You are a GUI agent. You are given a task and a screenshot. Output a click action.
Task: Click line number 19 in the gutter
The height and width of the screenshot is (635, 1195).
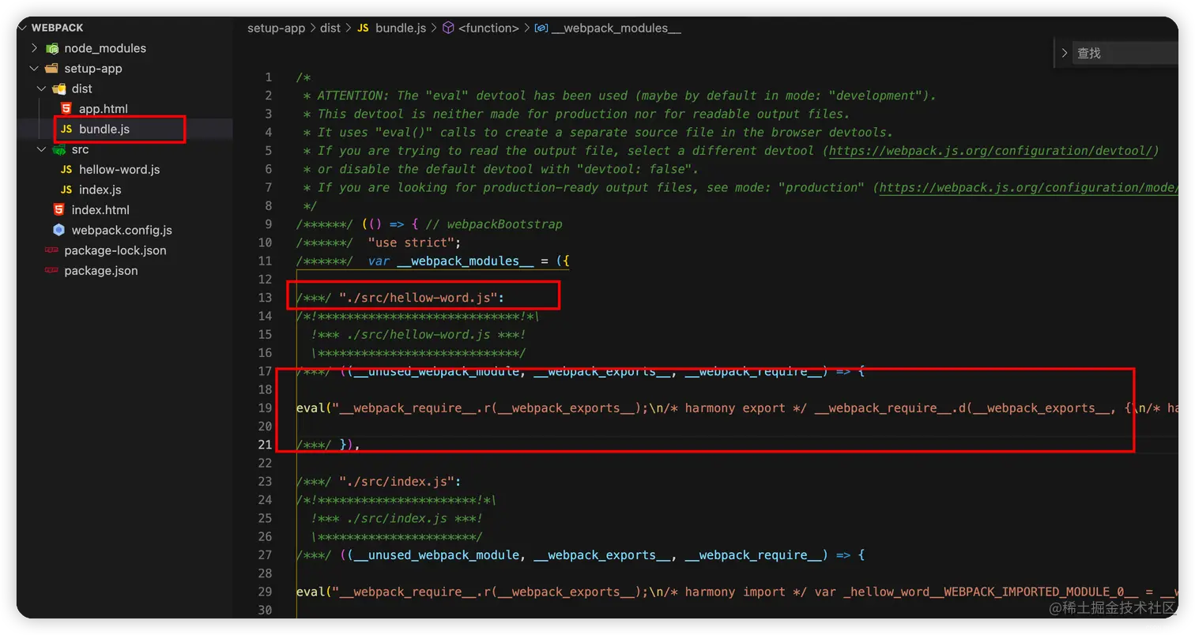click(x=265, y=408)
